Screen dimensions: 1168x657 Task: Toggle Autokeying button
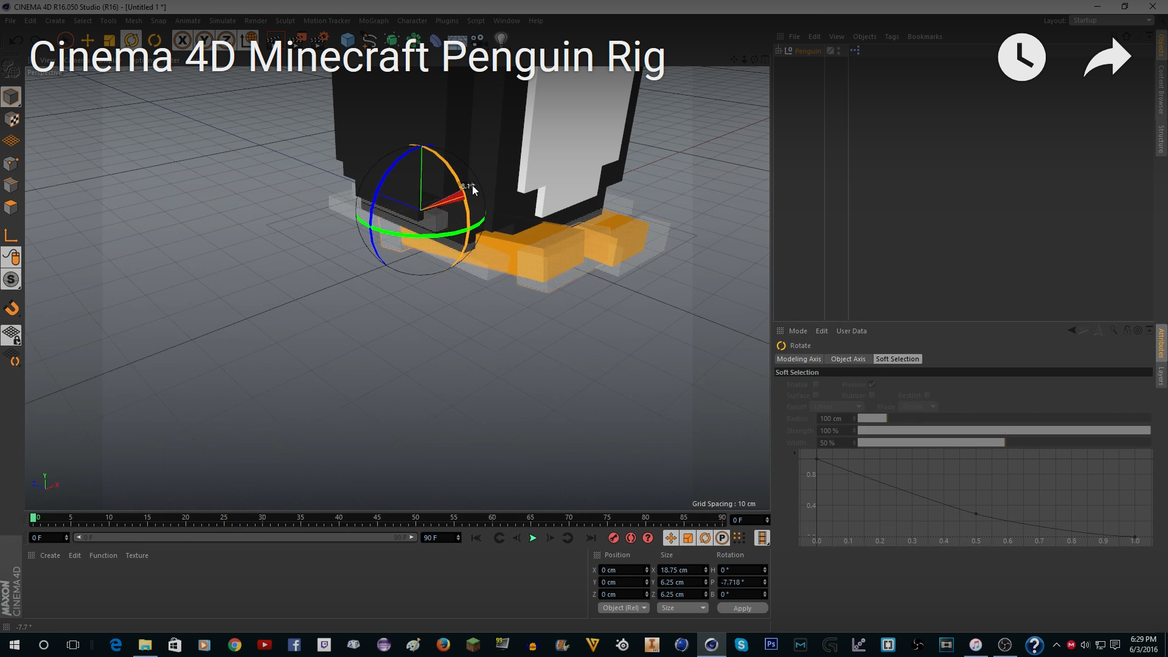pos(631,538)
